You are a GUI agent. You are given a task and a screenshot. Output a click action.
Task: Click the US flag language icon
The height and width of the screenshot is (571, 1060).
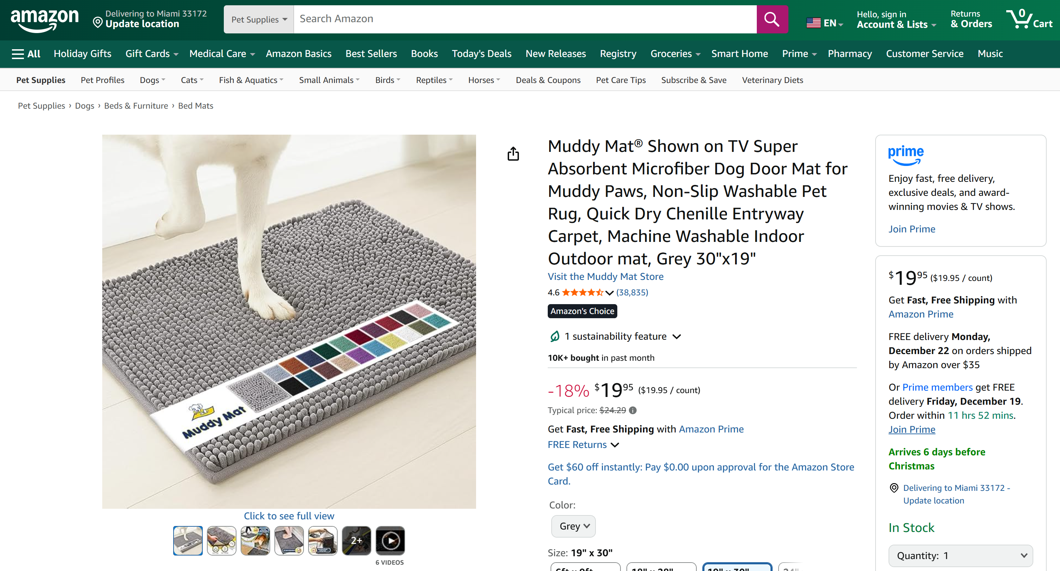click(x=814, y=23)
